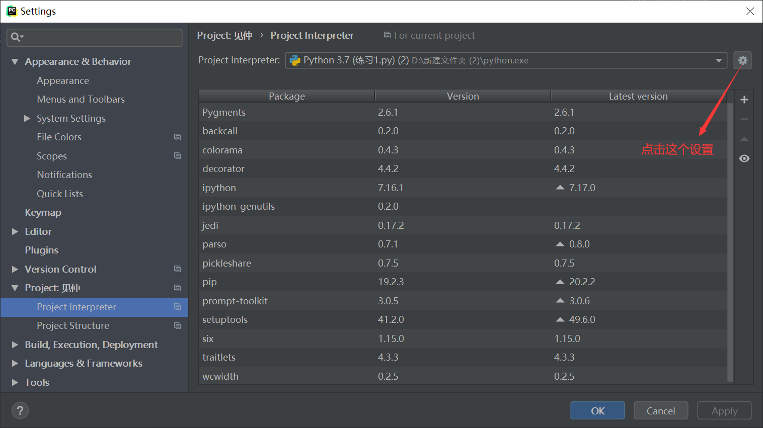
Task: Sort by Package column header
Action: (x=287, y=96)
